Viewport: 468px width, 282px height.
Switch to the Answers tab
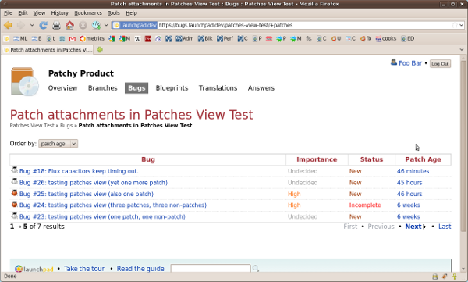261,88
